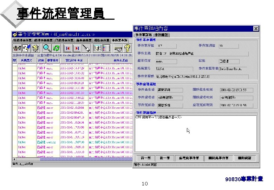Go to previous page with red left-arrow icon

(68, 48)
